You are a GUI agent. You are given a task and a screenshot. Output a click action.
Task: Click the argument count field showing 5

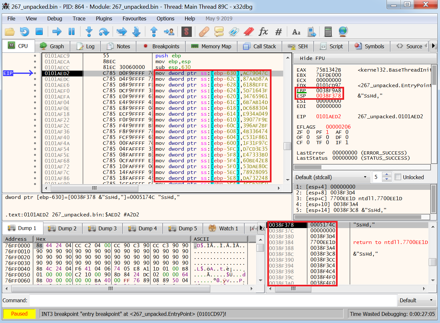pyautogui.click(x=377, y=177)
